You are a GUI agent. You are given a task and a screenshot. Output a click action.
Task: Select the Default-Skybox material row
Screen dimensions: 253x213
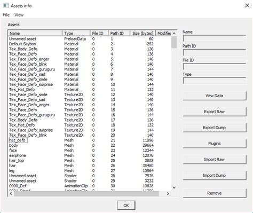90,44
